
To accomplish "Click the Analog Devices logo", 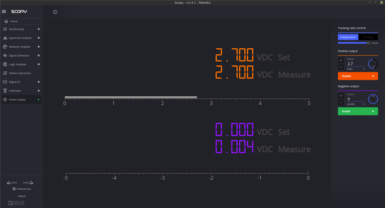I will (x=16, y=203).
